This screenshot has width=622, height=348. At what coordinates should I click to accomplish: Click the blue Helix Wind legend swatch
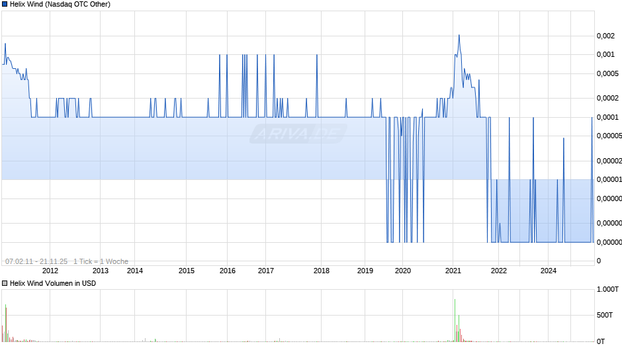click(5, 5)
